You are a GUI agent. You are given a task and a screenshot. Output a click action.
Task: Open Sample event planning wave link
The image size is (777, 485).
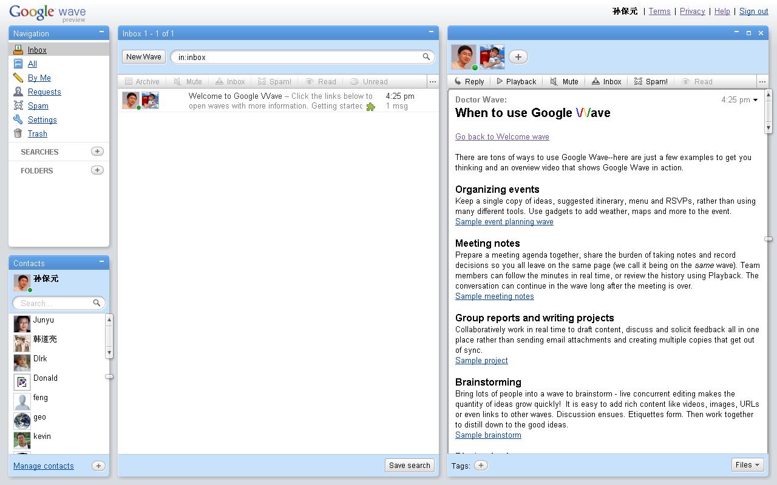coord(504,221)
